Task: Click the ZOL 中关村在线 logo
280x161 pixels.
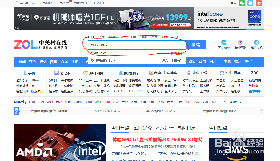Action: pyautogui.click(x=40, y=44)
